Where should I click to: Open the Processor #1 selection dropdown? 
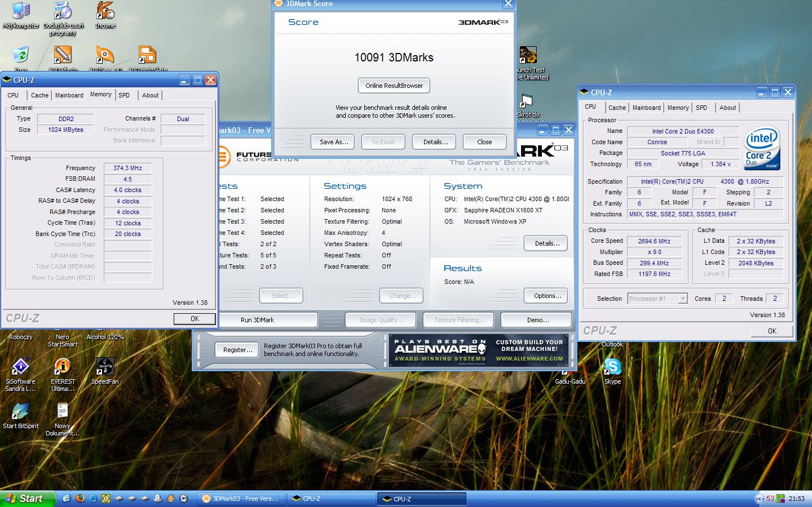pyautogui.click(x=657, y=299)
